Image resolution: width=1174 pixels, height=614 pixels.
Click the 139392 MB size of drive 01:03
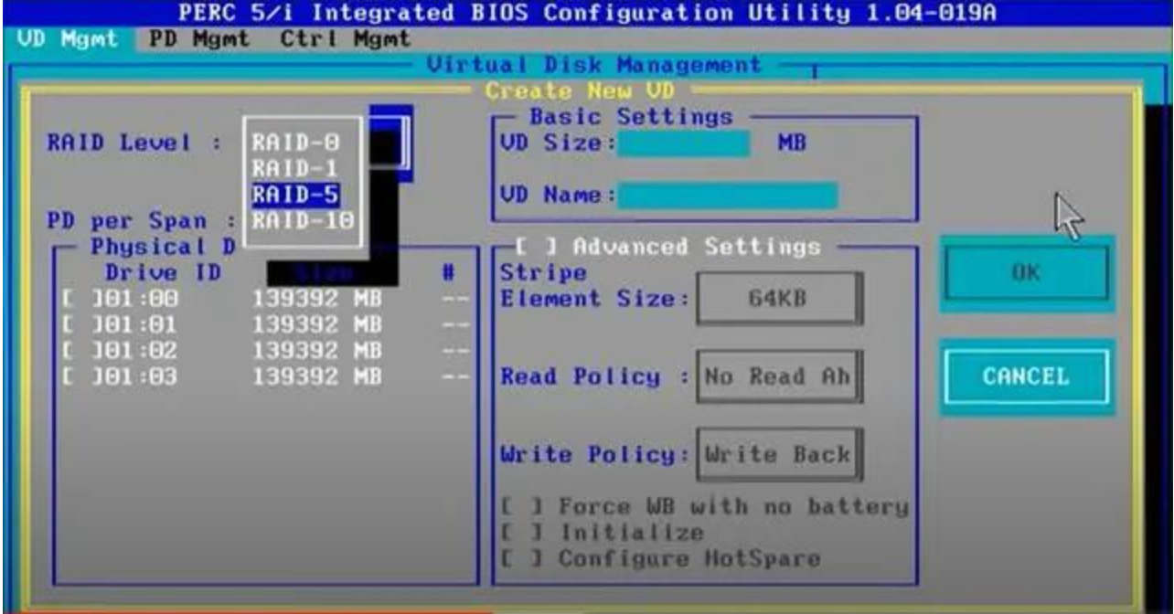317,376
